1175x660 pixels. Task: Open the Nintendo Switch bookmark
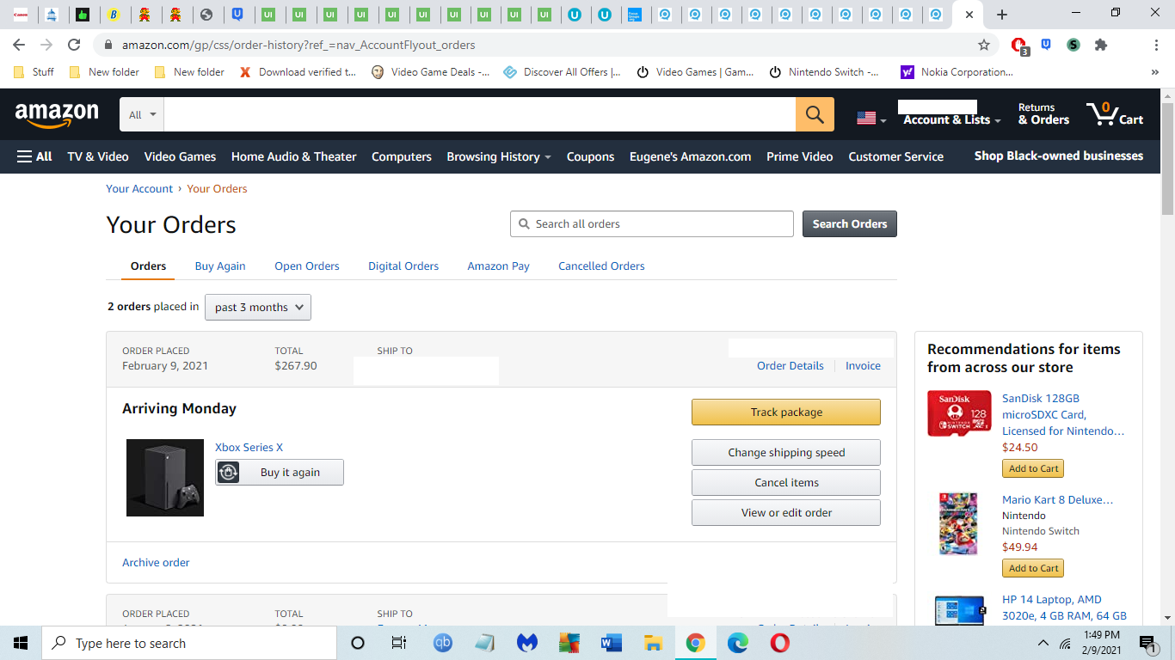pyautogui.click(x=824, y=72)
